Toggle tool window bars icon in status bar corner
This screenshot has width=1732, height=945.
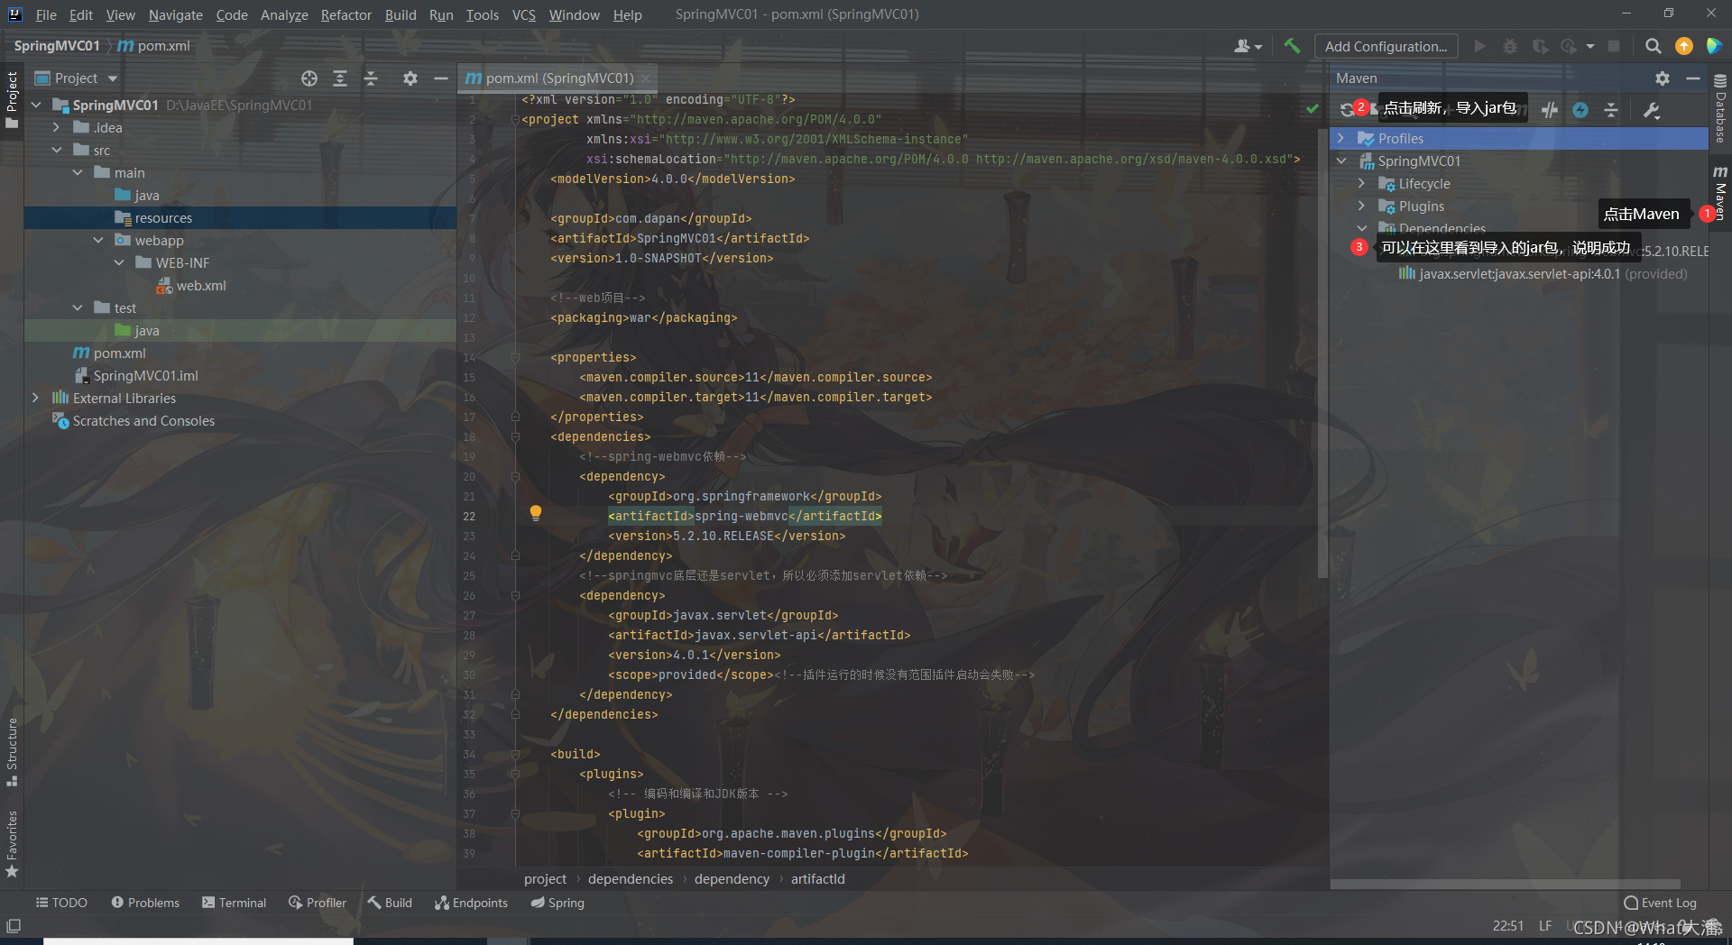[14, 926]
